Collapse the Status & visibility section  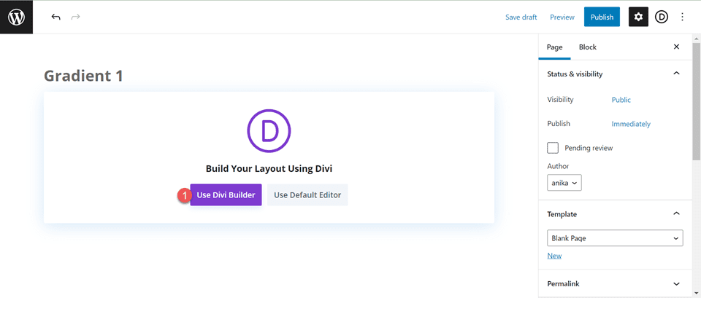pos(676,74)
